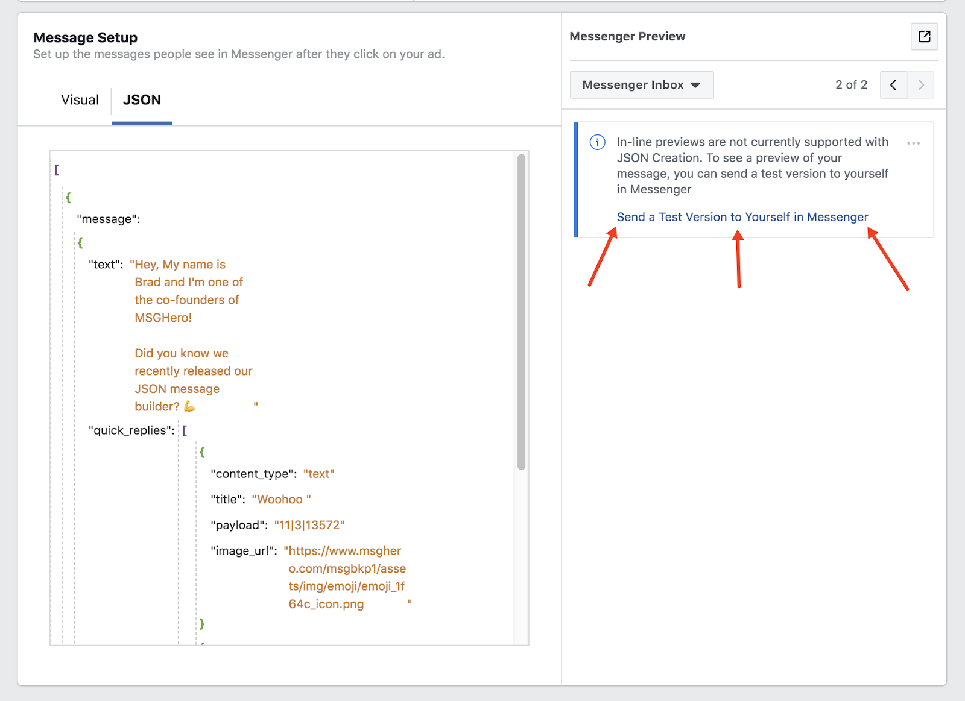Click the "text" key in the JSON editor
This screenshot has height=701, width=965.
[106, 265]
